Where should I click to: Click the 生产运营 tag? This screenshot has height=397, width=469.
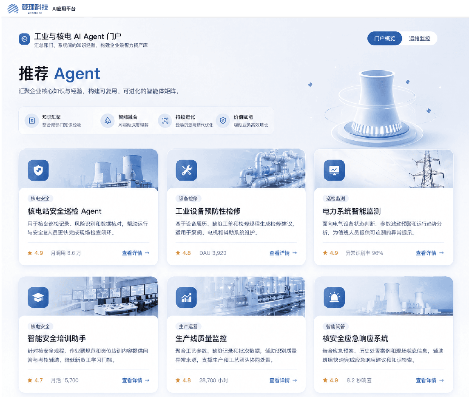pyautogui.click(x=188, y=326)
